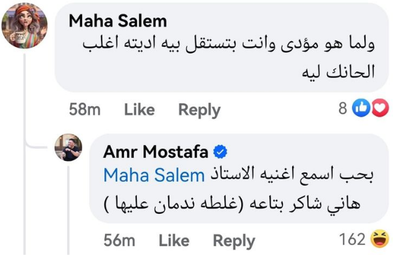This screenshot has width=393, height=260.
Task: Open the 58m timestamp link
Action: click(85, 109)
